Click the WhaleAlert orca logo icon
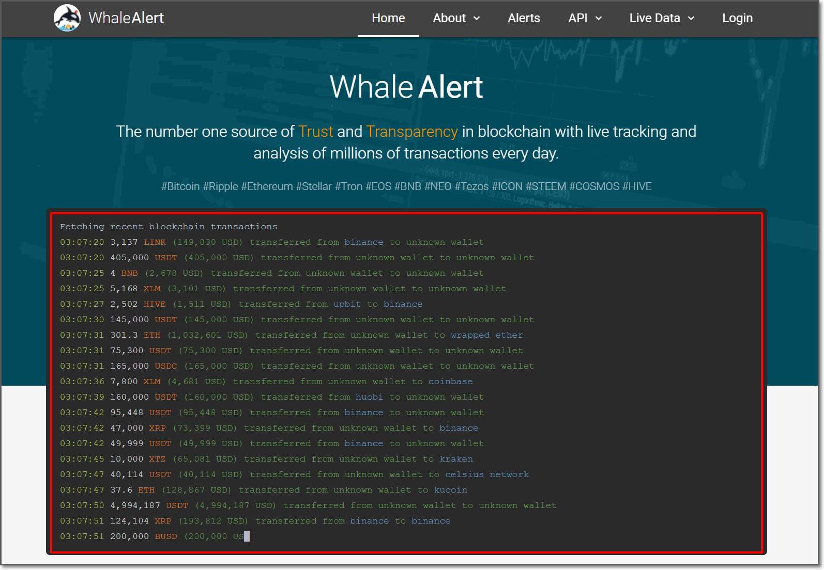824x570 pixels. [67, 18]
